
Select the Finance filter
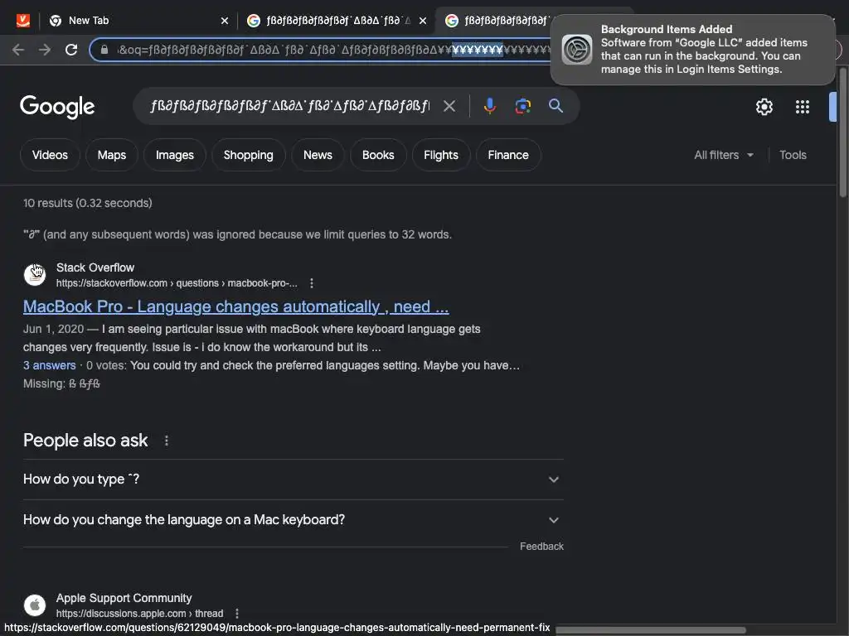(x=508, y=155)
